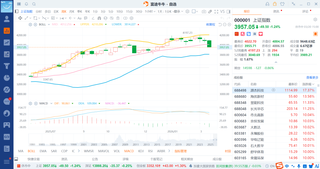Viewport: 320px width, 169px height.
Task: Click the 前复权 adjustment button
Action: click(211, 25)
